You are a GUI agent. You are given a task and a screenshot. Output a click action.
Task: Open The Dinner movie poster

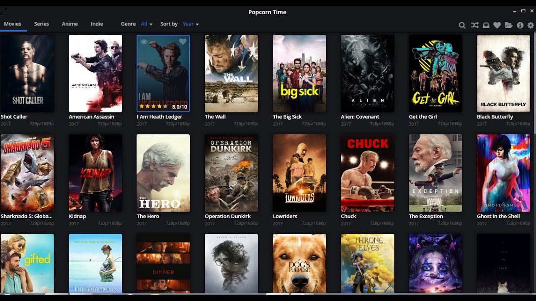point(163,263)
